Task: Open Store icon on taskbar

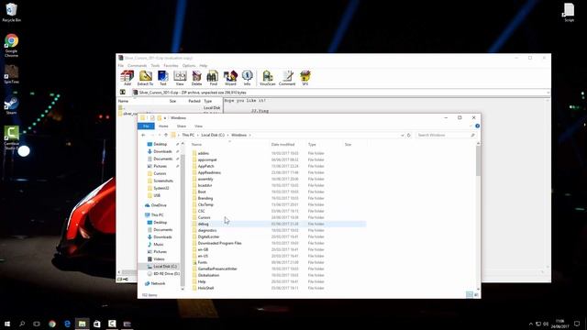Action: point(97,324)
